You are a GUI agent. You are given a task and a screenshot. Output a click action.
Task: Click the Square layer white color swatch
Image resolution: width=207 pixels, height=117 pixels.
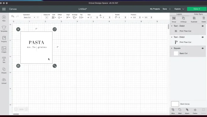(x=176, y=53)
